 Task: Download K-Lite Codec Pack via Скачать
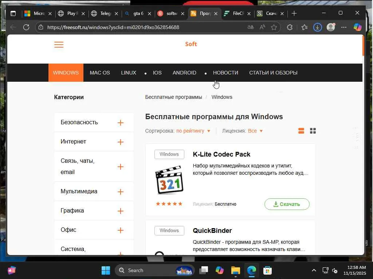287,204
